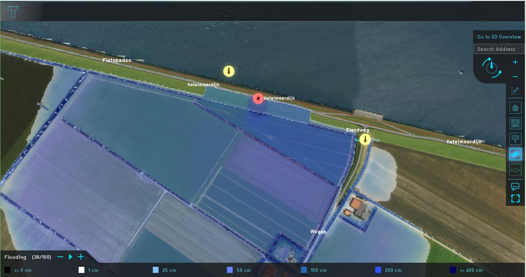
Task: Click the Tygron logo icon
Action: click(14, 12)
